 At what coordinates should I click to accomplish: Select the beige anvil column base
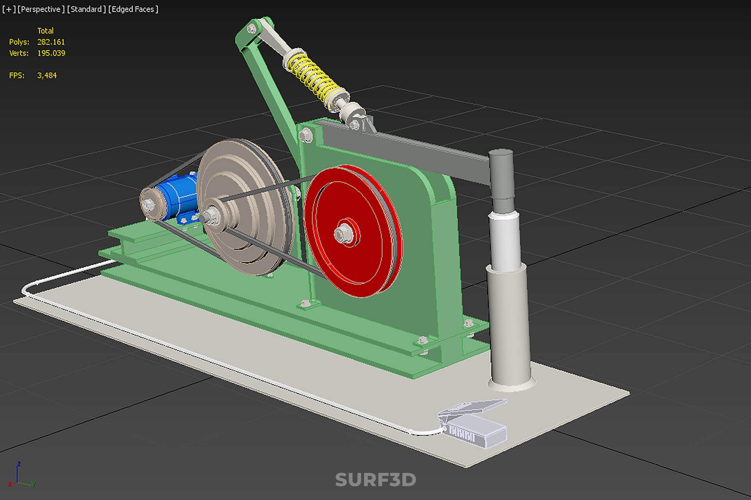click(x=510, y=328)
